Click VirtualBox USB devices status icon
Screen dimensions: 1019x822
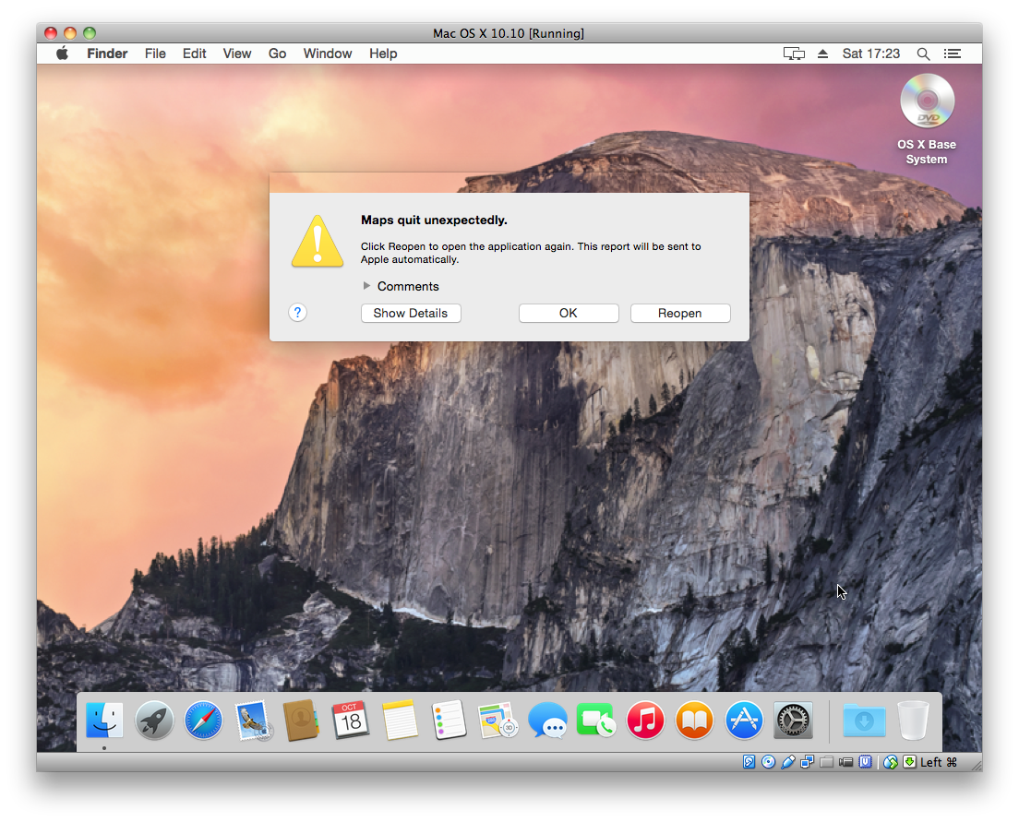tap(787, 761)
